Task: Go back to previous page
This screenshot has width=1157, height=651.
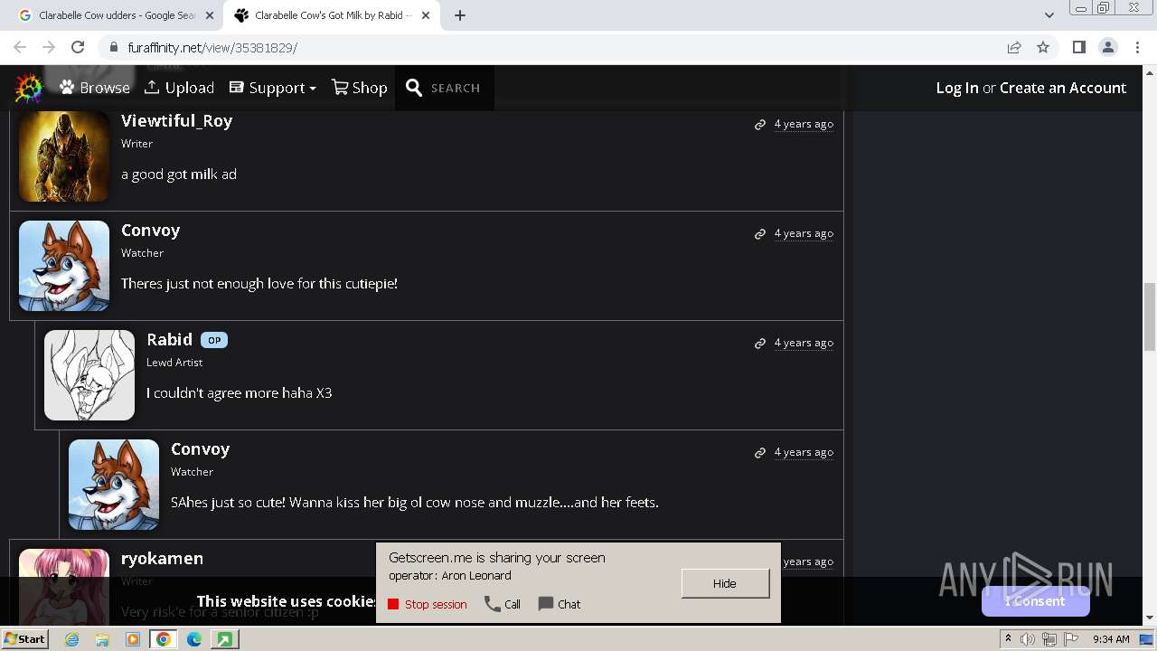Action: click(20, 47)
